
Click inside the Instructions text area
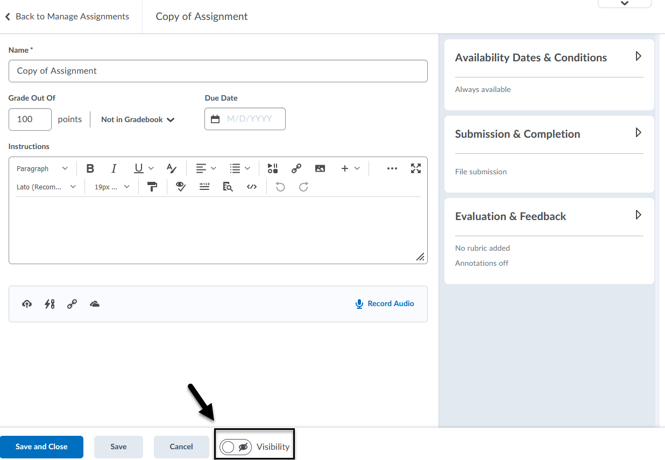[218, 230]
